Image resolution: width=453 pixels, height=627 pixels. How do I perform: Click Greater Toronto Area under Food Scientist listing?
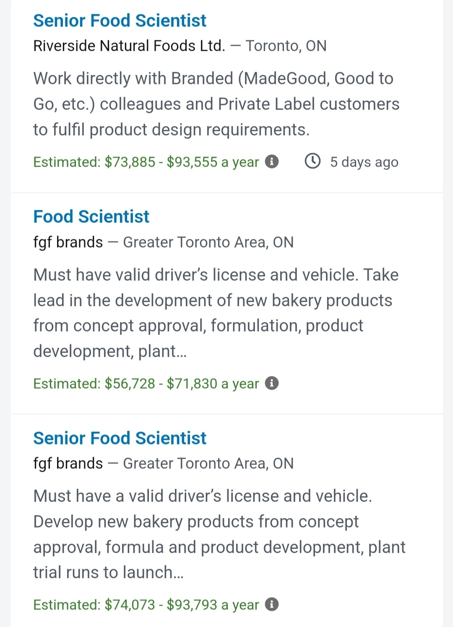pyautogui.click(x=208, y=242)
